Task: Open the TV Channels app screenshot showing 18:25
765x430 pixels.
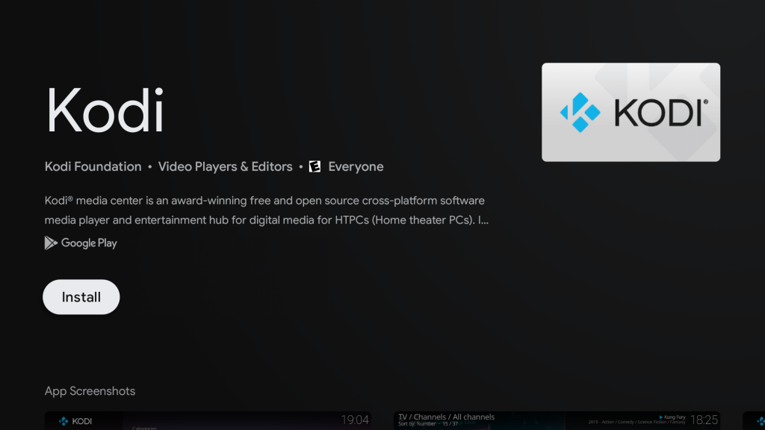Action: (x=557, y=421)
